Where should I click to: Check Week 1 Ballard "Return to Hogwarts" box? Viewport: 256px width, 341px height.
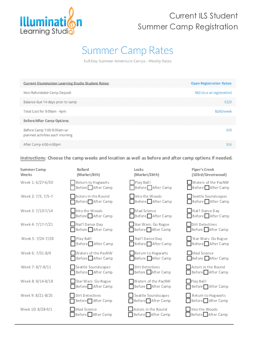(72, 182)
